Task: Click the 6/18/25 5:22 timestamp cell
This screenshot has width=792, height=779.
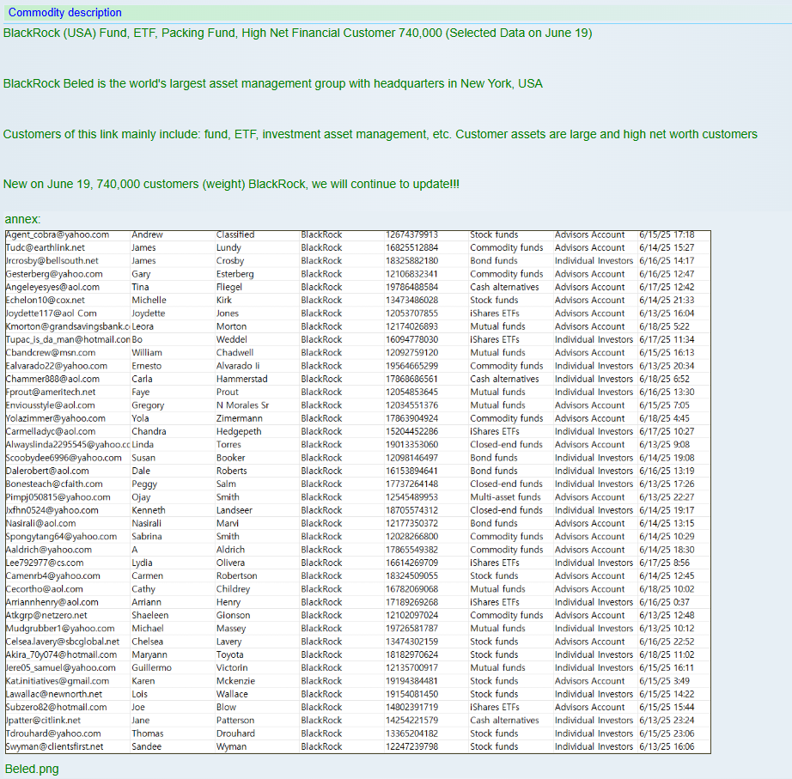Action: 663,326
